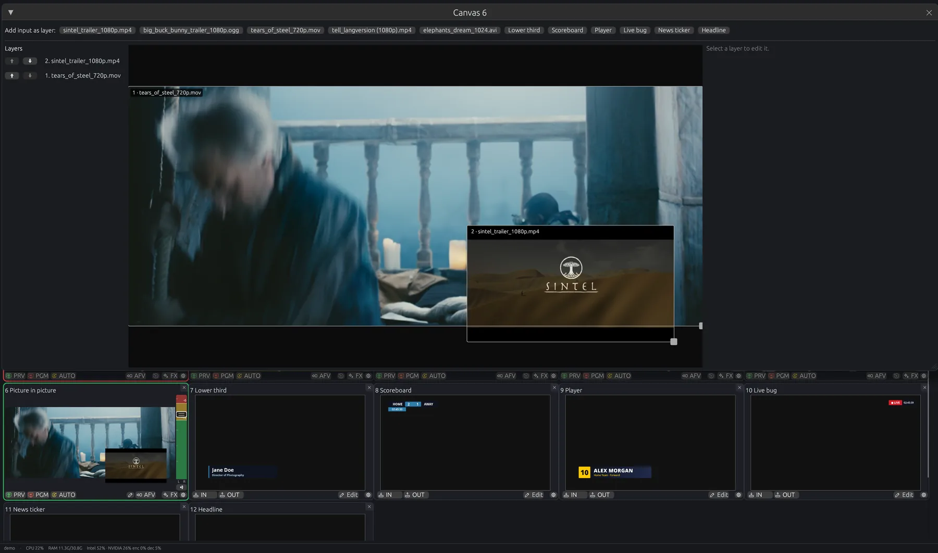Remove the Player tile with its X
The height and width of the screenshot is (553, 938).
pos(739,387)
